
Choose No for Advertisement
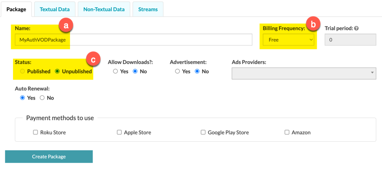pos(197,71)
